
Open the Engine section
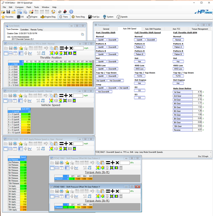[x=32, y=17]
